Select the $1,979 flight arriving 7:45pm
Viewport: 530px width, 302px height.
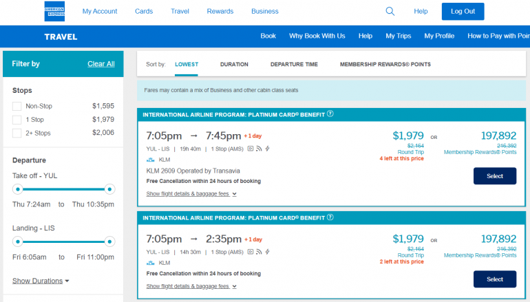click(x=494, y=176)
